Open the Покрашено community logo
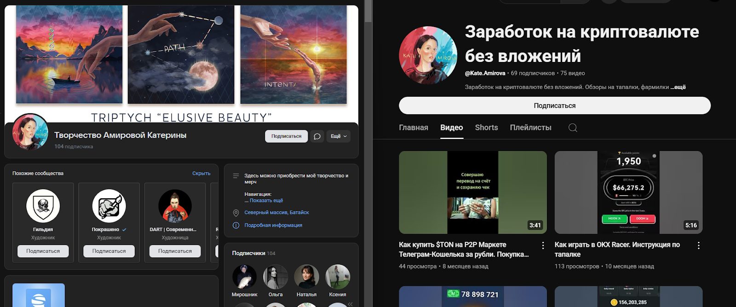 [x=109, y=206]
